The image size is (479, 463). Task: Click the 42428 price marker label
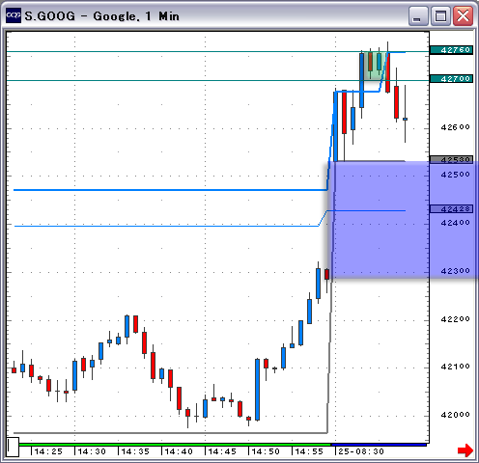click(x=451, y=209)
